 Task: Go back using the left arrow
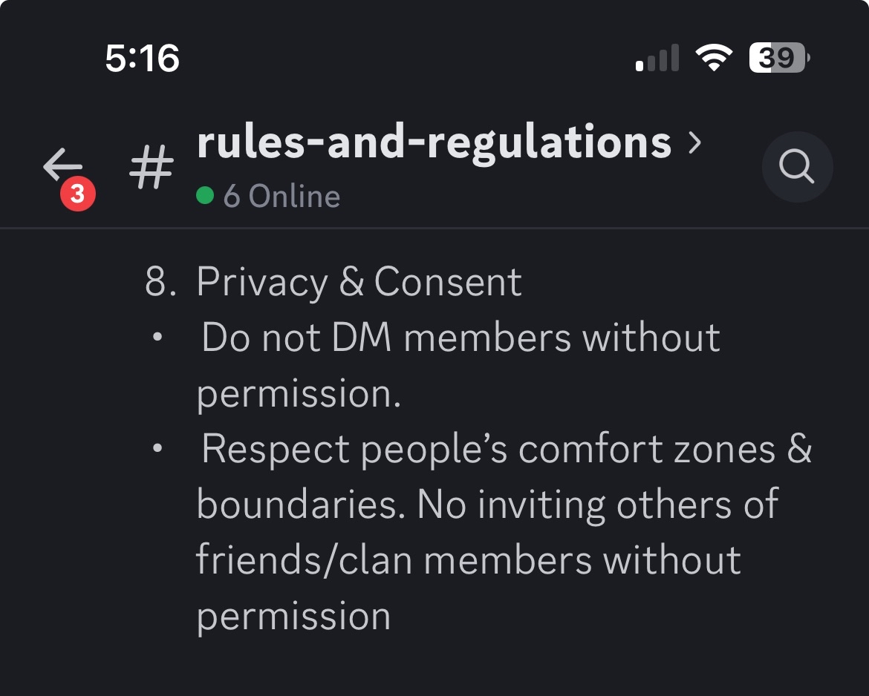click(62, 164)
